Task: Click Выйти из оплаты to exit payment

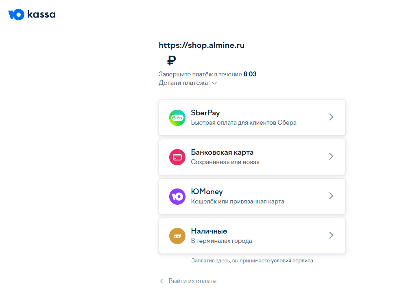Action: [192, 281]
